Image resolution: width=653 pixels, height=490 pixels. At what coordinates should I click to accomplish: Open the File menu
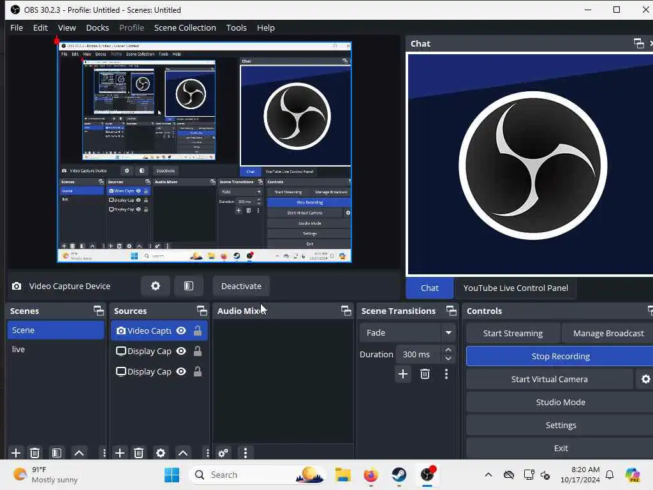click(17, 27)
